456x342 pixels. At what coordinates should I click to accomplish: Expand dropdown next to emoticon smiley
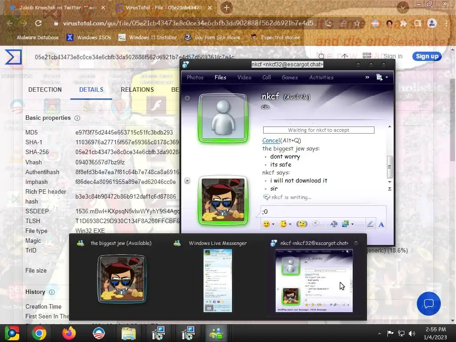coord(273,224)
